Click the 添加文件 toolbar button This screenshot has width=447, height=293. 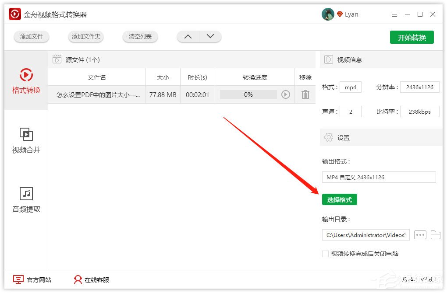pos(31,37)
